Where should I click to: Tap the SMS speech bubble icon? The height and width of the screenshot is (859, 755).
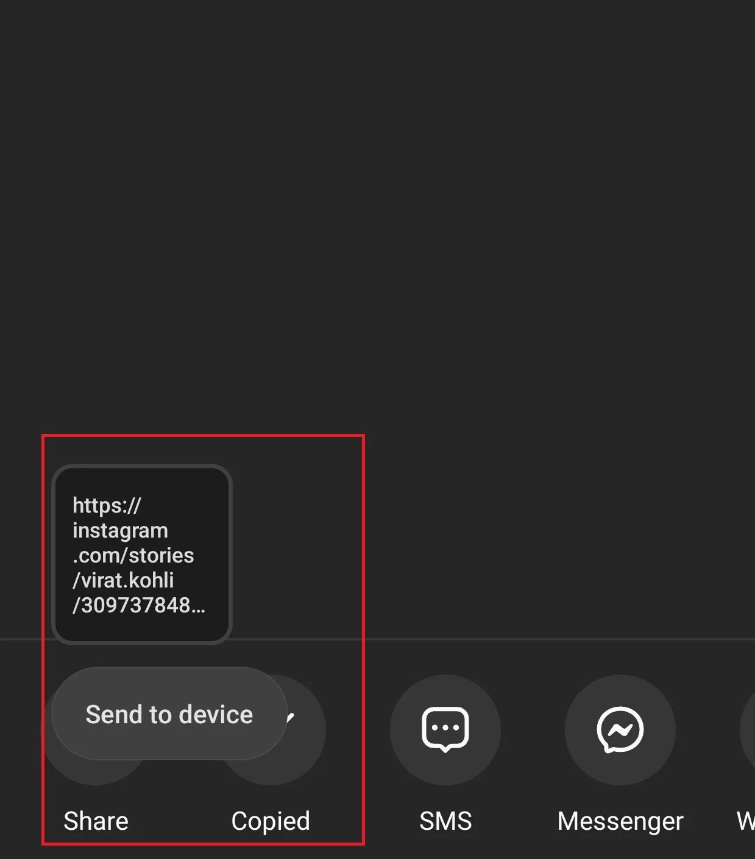coord(445,729)
